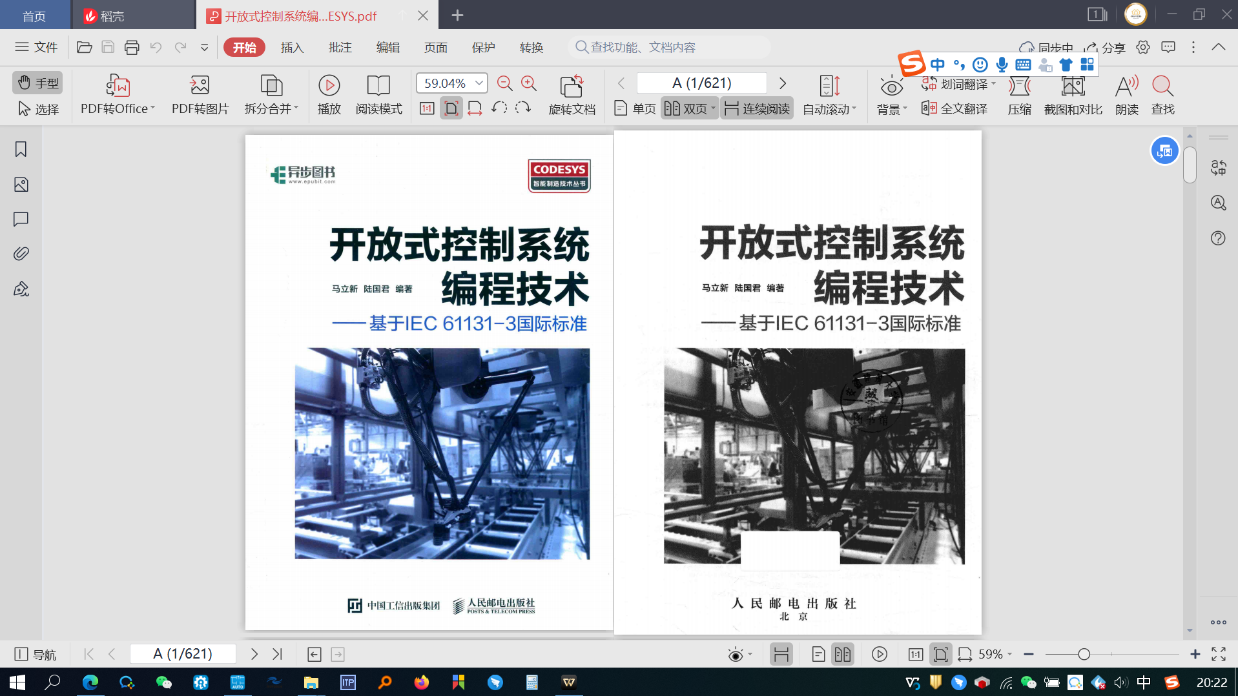Open the 文件 file menu
The width and height of the screenshot is (1238, 696).
pyautogui.click(x=36, y=47)
